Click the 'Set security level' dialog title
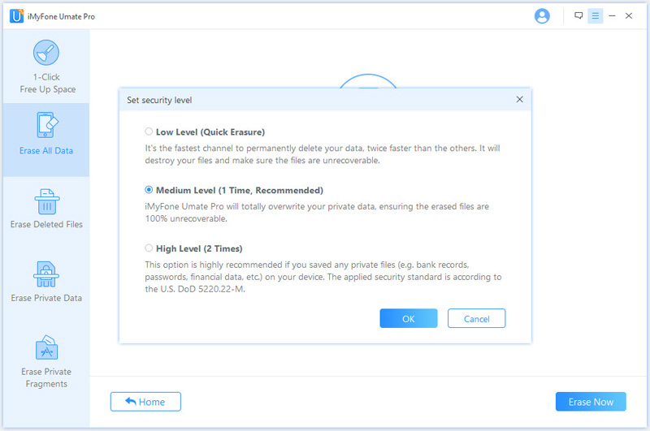Image resolution: width=650 pixels, height=431 pixels. click(x=159, y=100)
